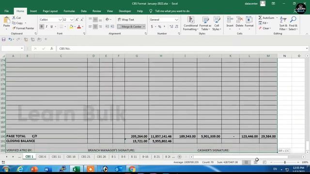Click the Copy icon in Clipboard
310x174 pixels.
pyautogui.click(x=14, y=23)
